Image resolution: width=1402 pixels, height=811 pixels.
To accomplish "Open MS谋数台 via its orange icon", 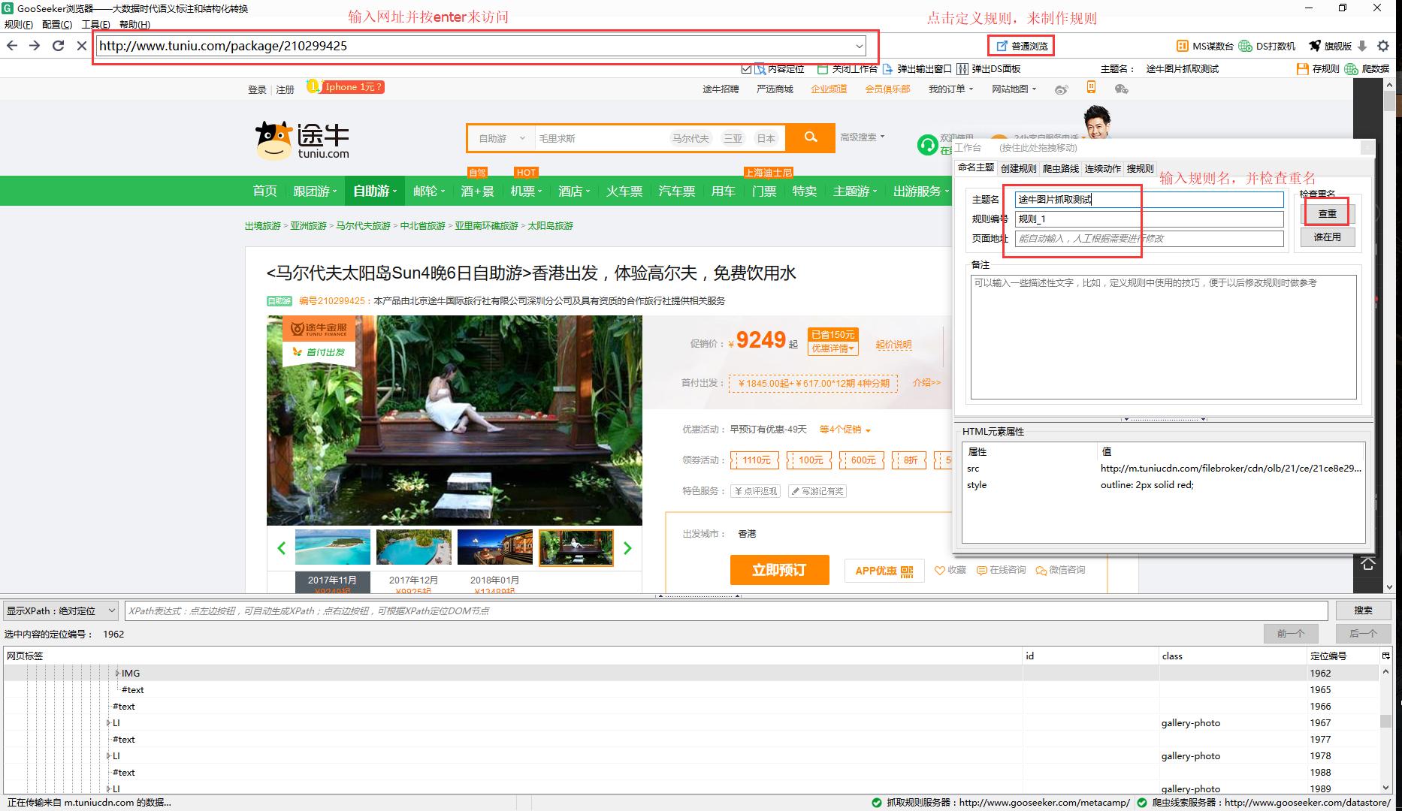I will click(x=1181, y=46).
